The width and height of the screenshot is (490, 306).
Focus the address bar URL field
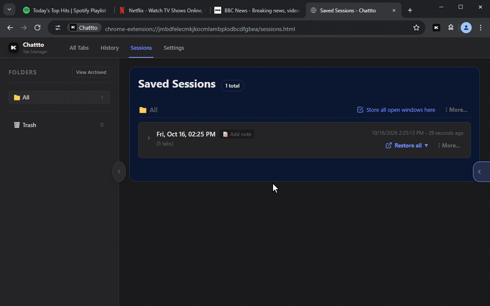(200, 29)
